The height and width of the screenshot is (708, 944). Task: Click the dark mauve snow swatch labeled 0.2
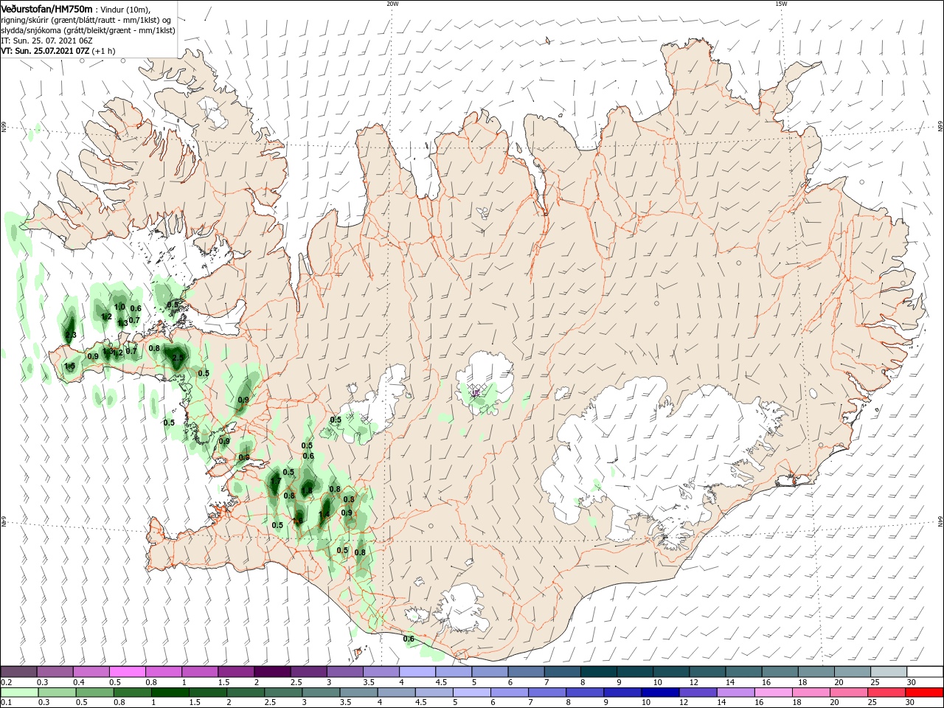pyautogui.click(x=19, y=672)
